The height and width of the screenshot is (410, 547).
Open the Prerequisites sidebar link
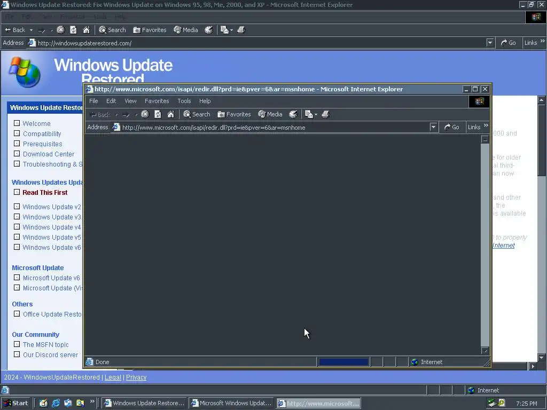point(43,144)
